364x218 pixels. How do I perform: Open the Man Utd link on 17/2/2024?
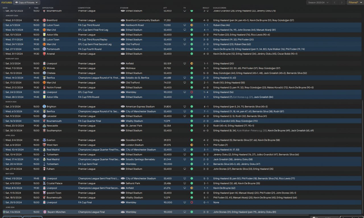(51, 83)
